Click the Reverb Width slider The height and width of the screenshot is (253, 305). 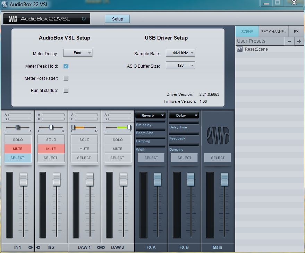click(x=151, y=146)
